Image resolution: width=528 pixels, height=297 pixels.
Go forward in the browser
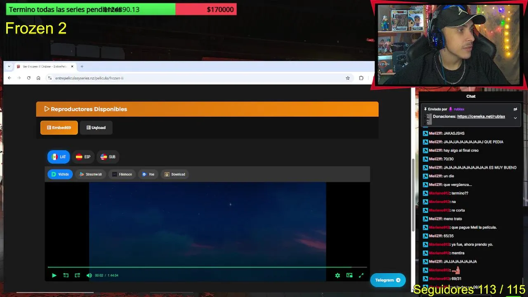point(19,78)
